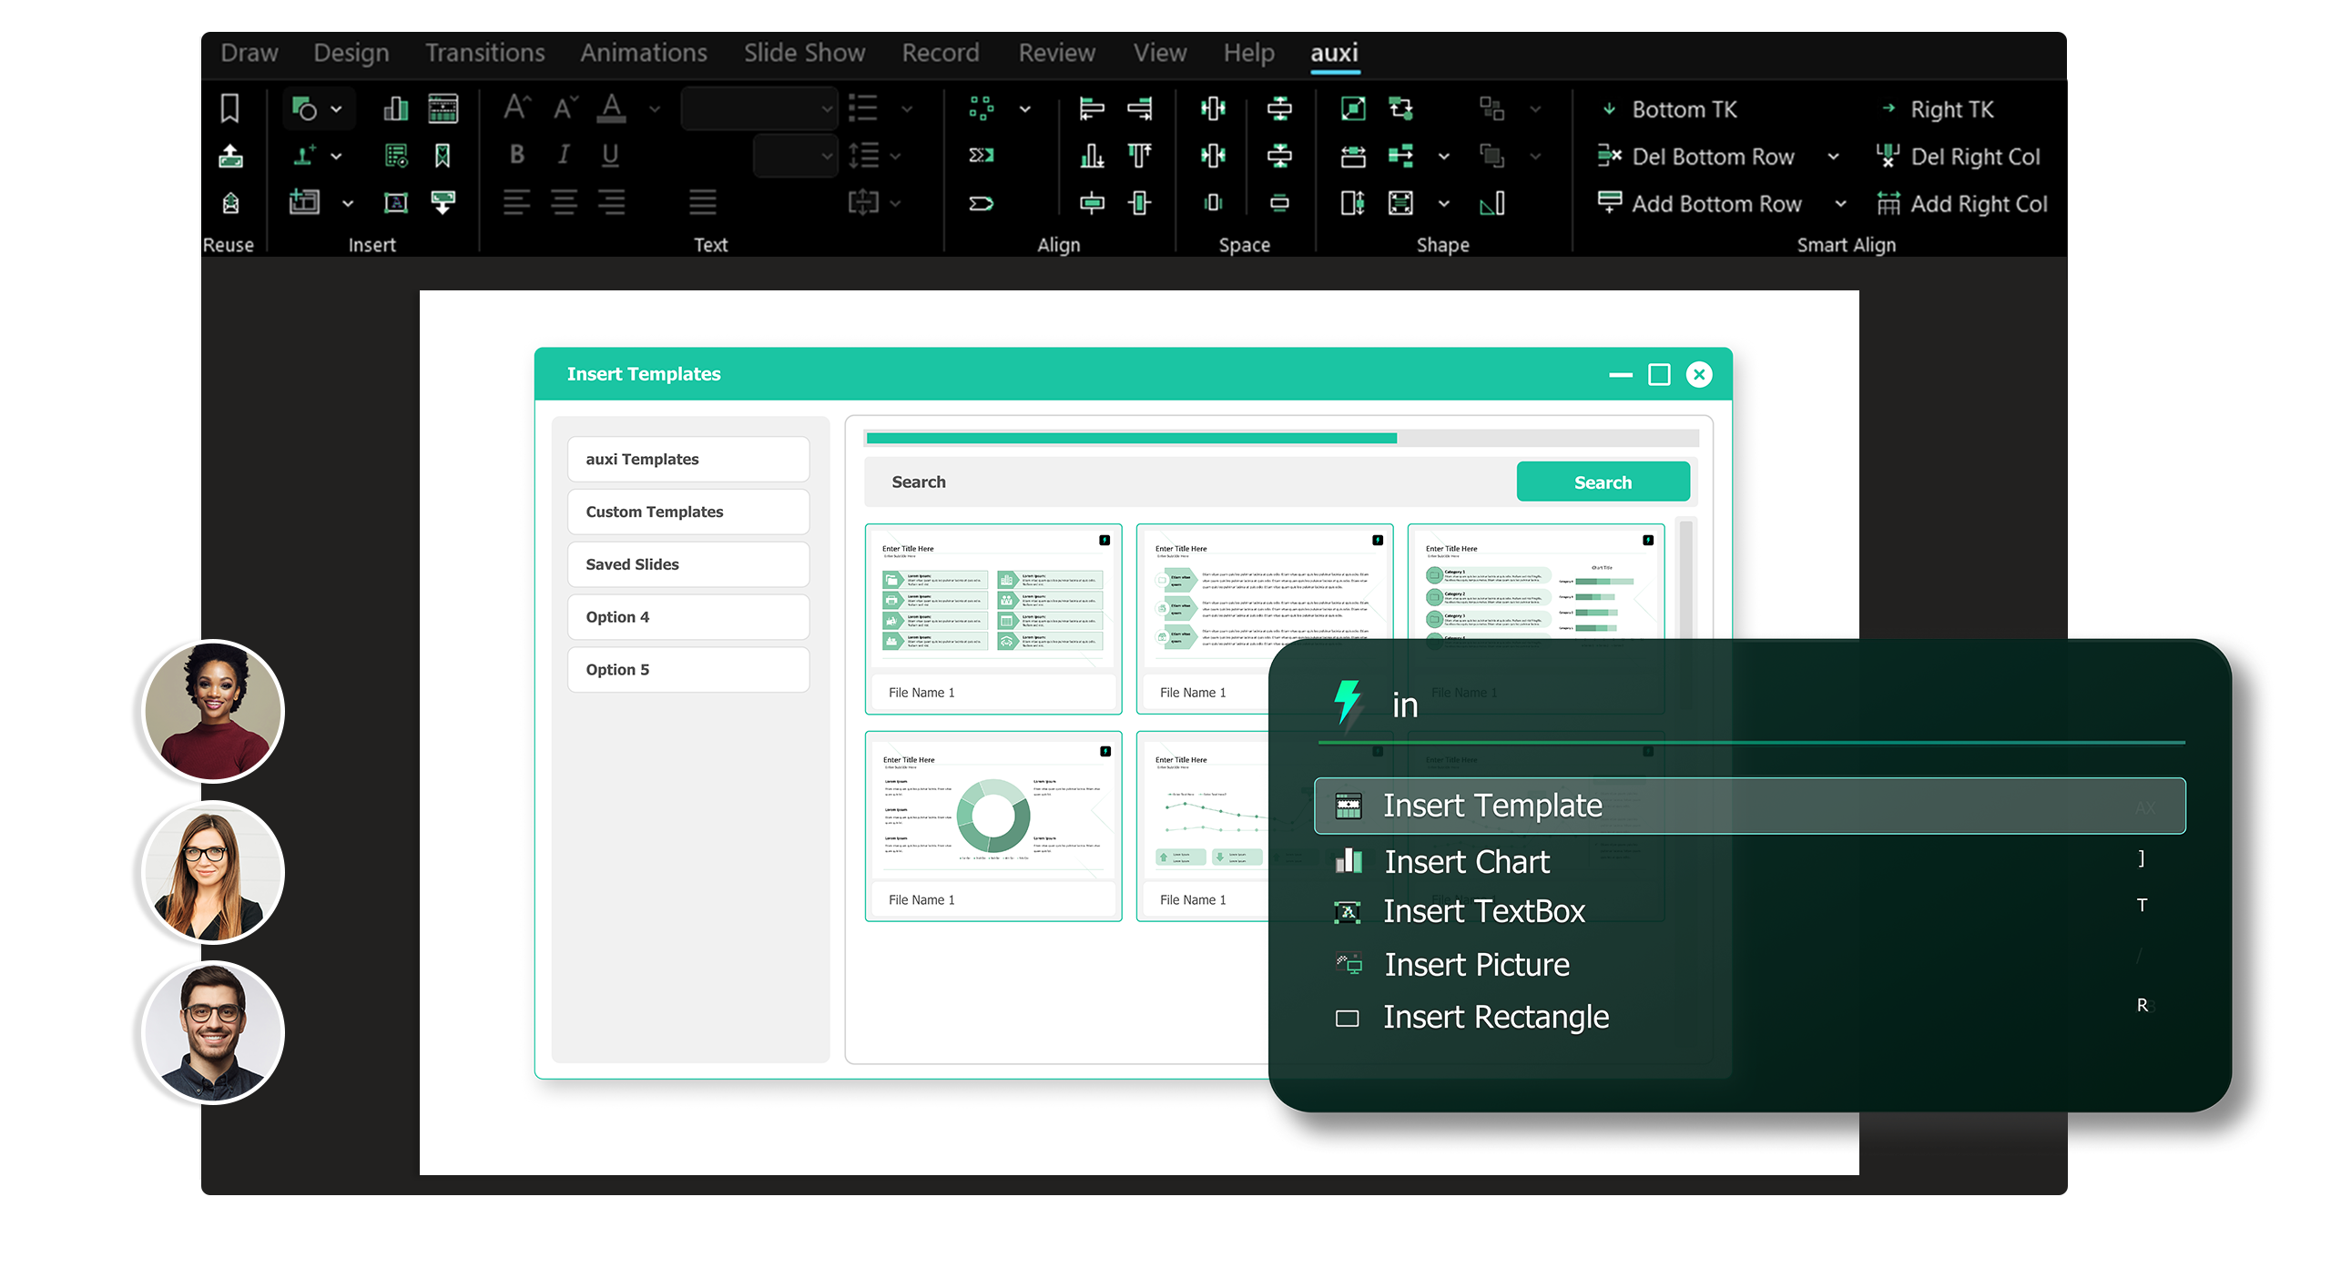2331x1268 pixels.
Task: Click the font color A icon
Action: click(611, 109)
